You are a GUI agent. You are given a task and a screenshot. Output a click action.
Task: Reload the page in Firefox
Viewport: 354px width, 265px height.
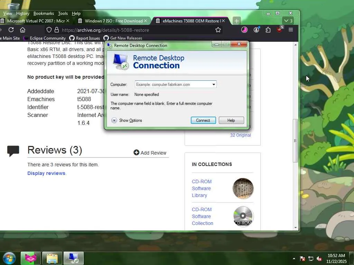click(x=11, y=30)
